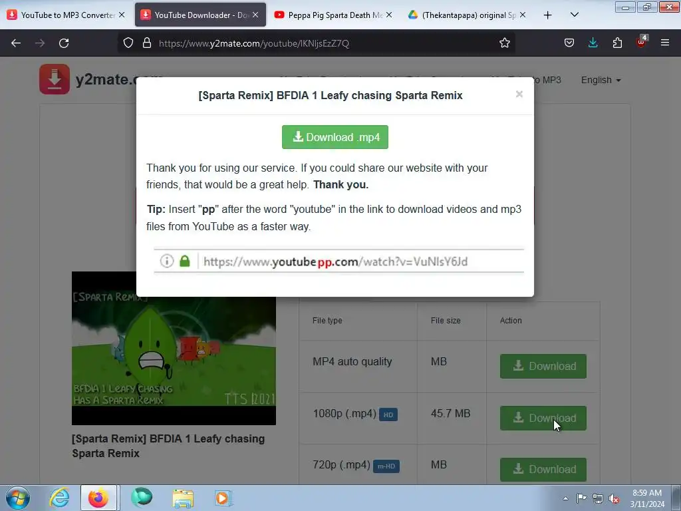Viewport: 681px width, 511px height.
Task: Click the uBlock Origin extension icon
Action: point(641,42)
